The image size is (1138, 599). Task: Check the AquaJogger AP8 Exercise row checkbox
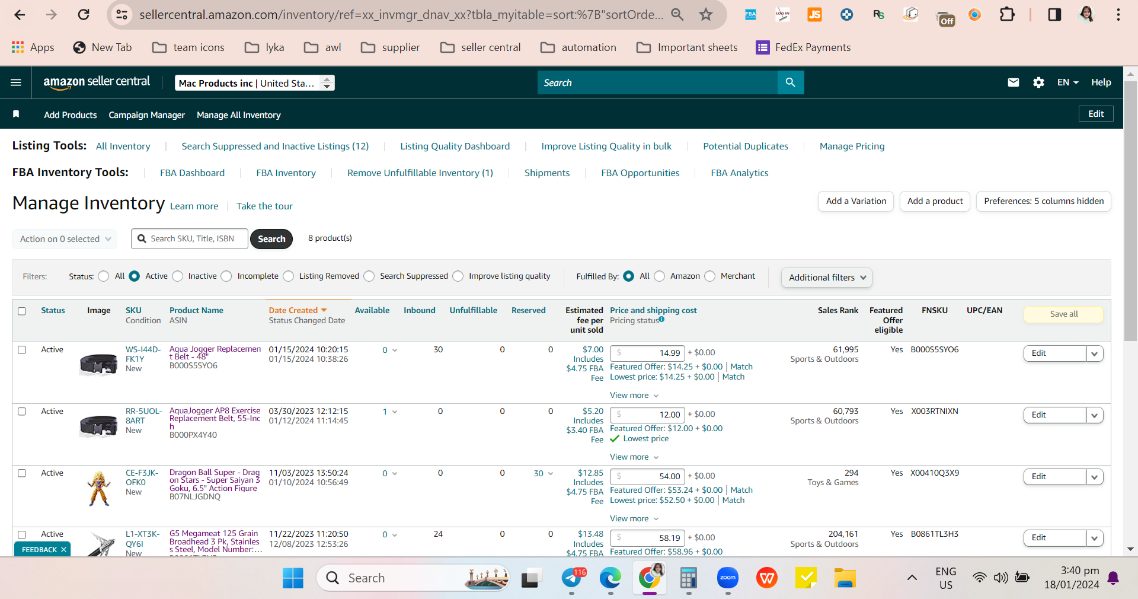pos(22,412)
